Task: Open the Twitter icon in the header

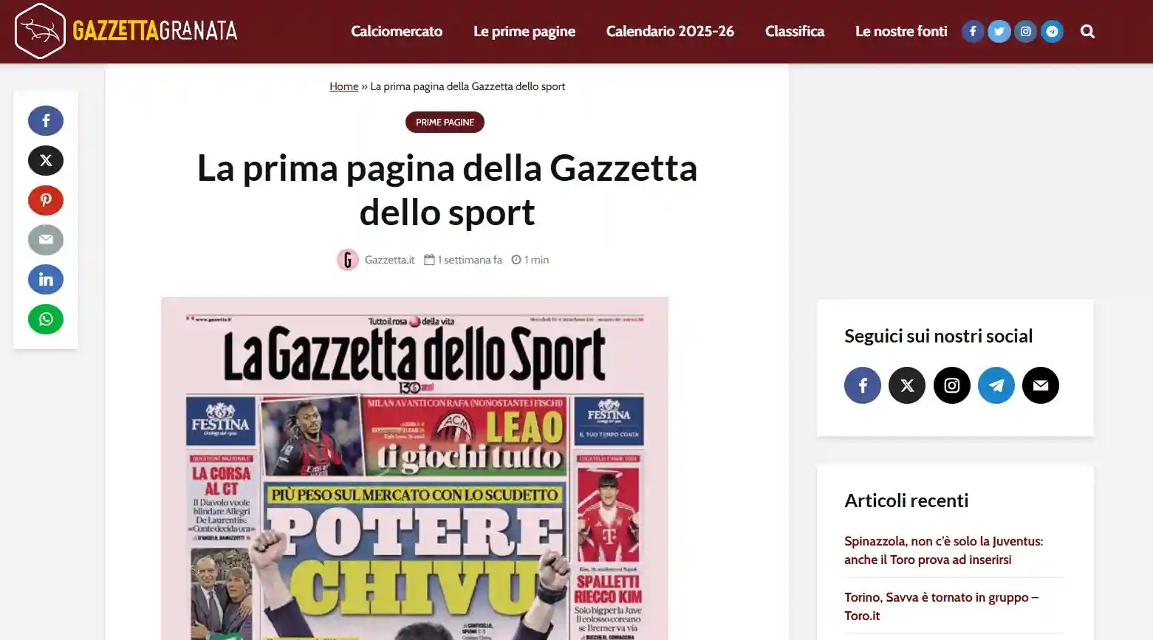Action: [x=999, y=31]
